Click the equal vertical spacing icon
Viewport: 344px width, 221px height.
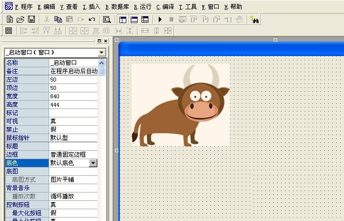pos(130,30)
